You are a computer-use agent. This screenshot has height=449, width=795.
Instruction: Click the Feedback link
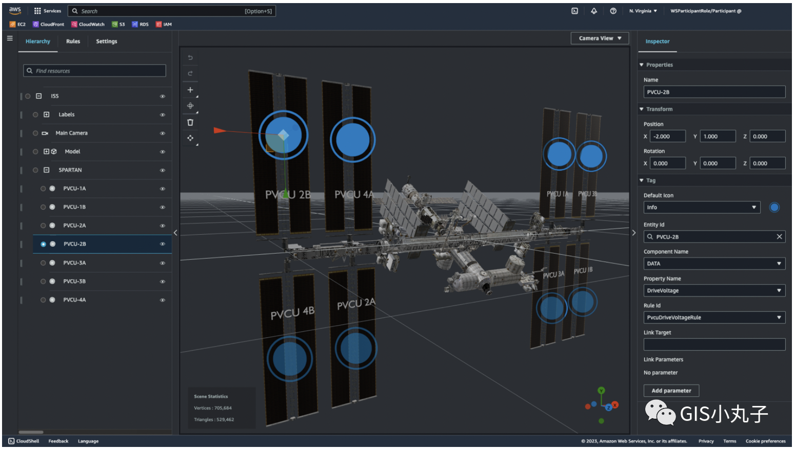[58, 441]
